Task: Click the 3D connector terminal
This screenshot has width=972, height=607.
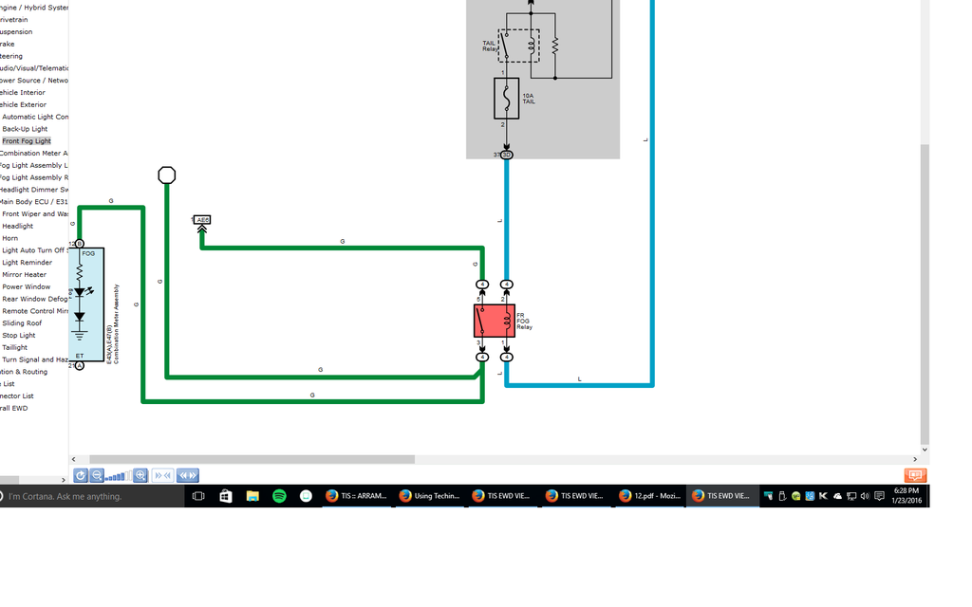Action: 507,155
